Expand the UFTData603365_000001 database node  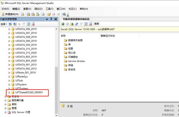click(x=9, y=92)
